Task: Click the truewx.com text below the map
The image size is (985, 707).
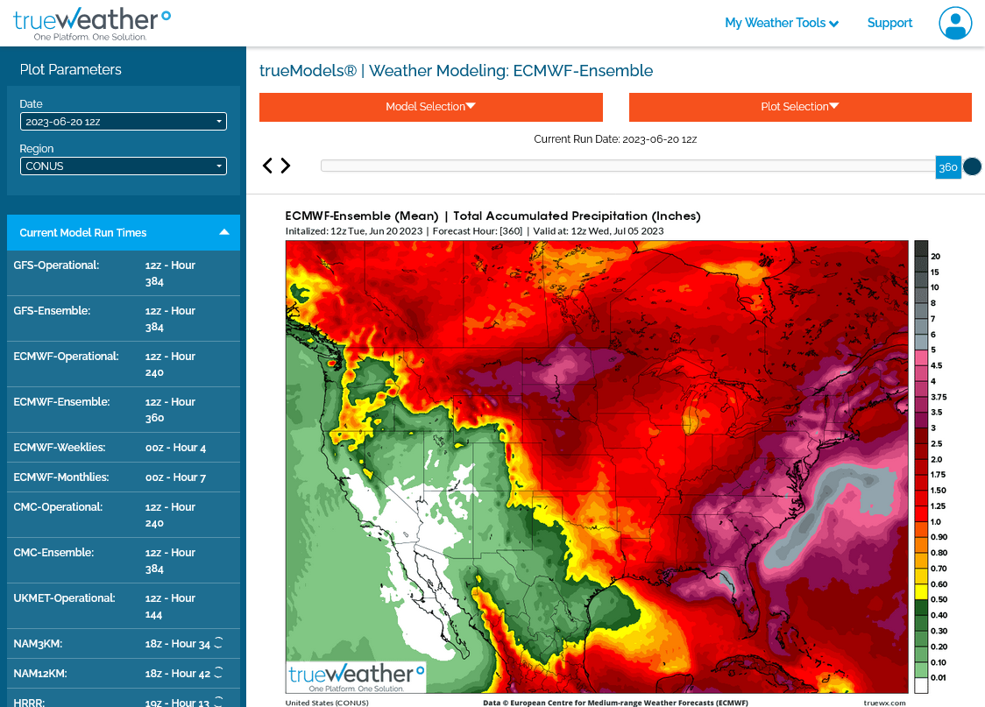Action: point(884,703)
